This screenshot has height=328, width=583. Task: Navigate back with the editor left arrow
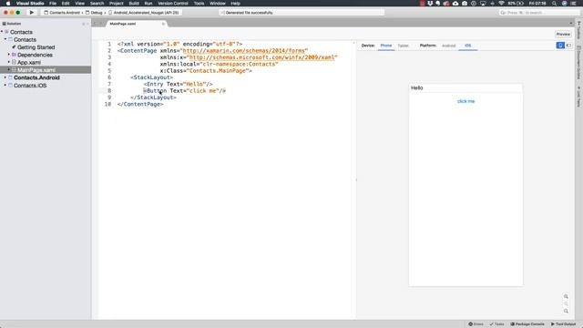[x=95, y=24]
